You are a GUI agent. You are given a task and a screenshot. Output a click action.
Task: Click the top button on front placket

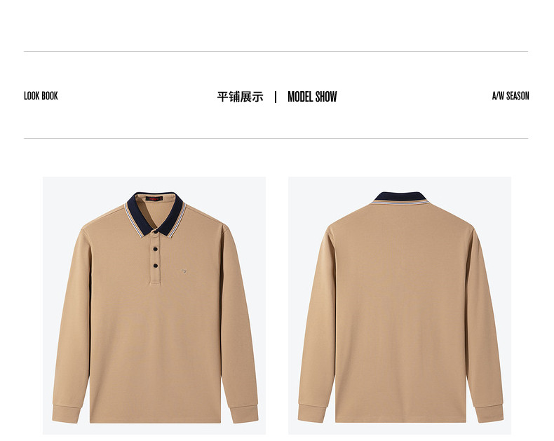(x=156, y=232)
